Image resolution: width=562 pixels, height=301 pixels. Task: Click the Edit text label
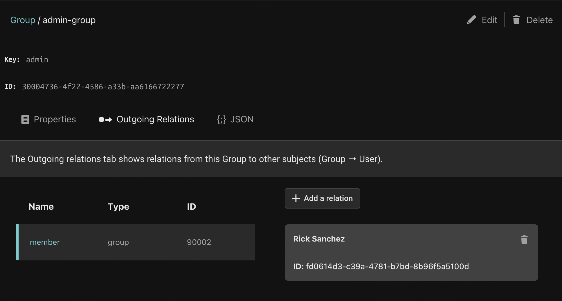point(489,20)
